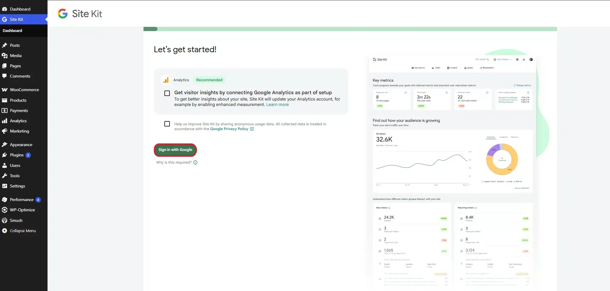The height and width of the screenshot is (291, 610).
Task: Open Pages via its sidebar icon
Action: point(5,66)
